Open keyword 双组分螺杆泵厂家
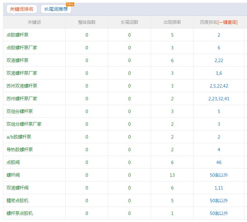Image resolution: width=247 pixels, height=222 pixels. click(24, 124)
